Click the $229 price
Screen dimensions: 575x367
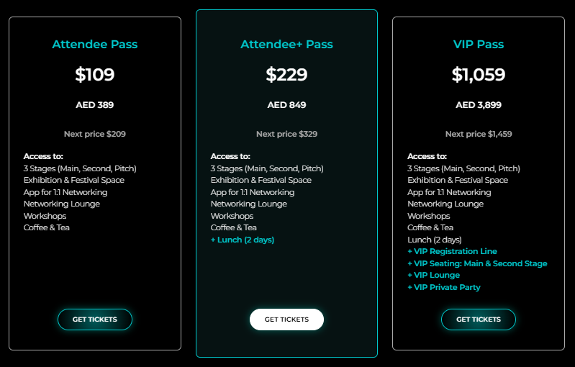pyautogui.click(x=286, y=75)
